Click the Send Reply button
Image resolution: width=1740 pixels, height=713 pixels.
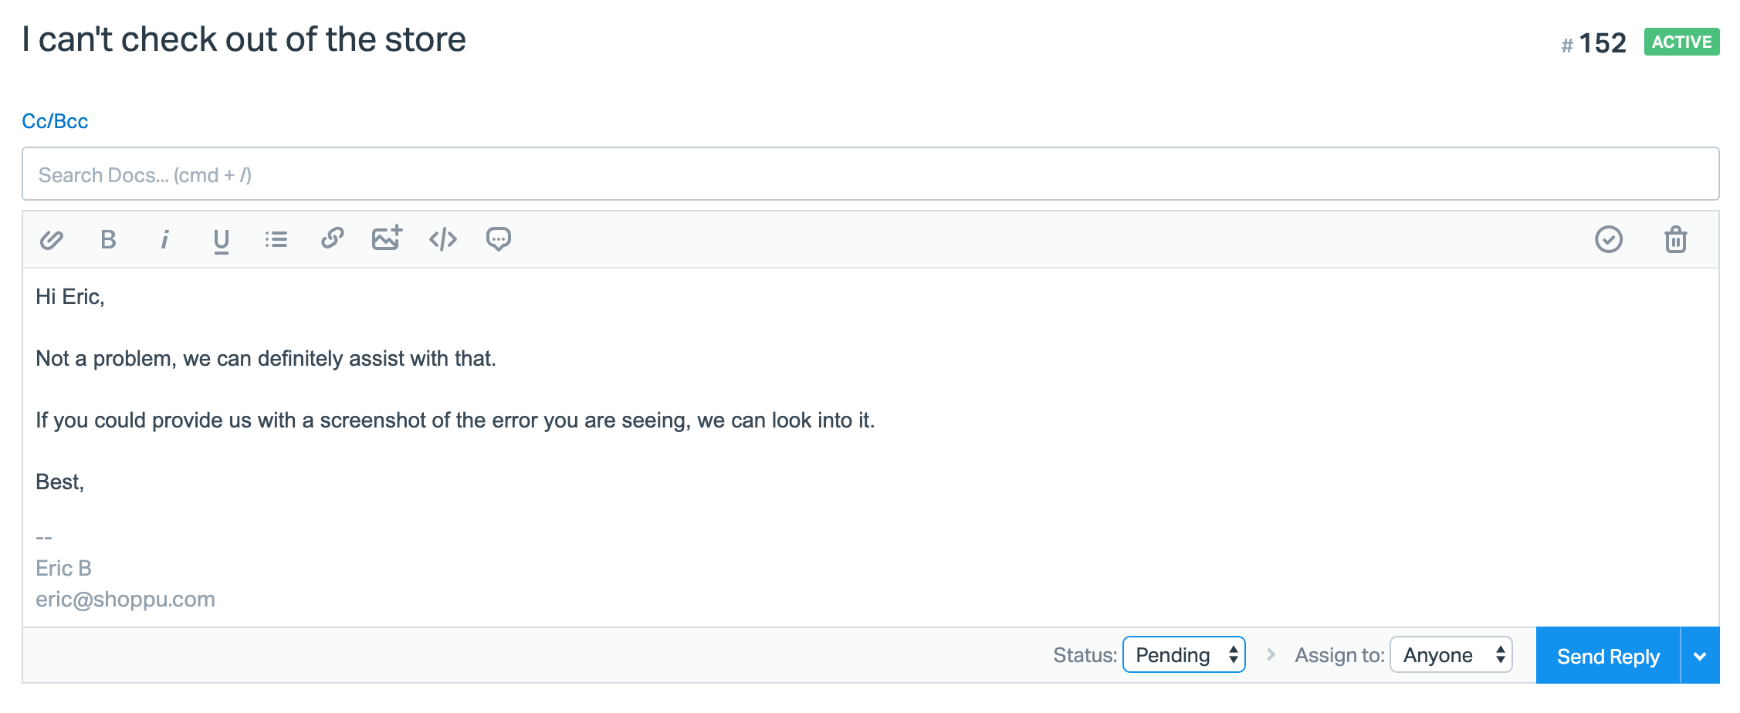pyautogui.click(x=1607, y=657)
